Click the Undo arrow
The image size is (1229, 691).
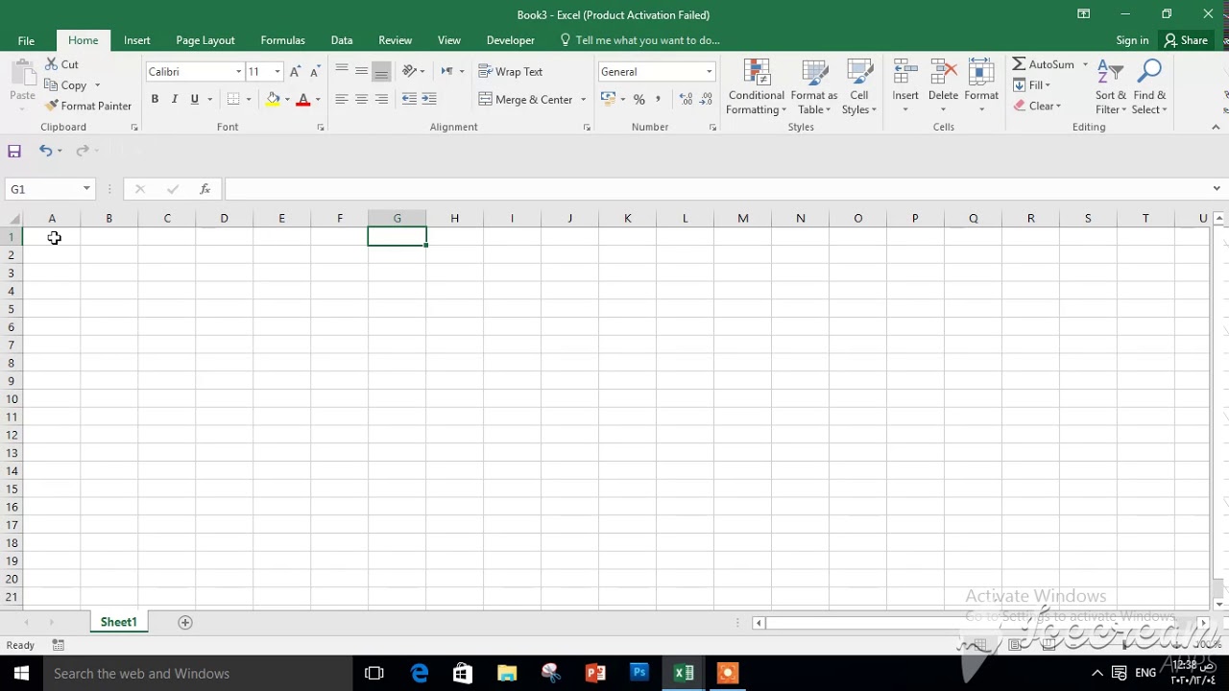click(x=45, y=151)
